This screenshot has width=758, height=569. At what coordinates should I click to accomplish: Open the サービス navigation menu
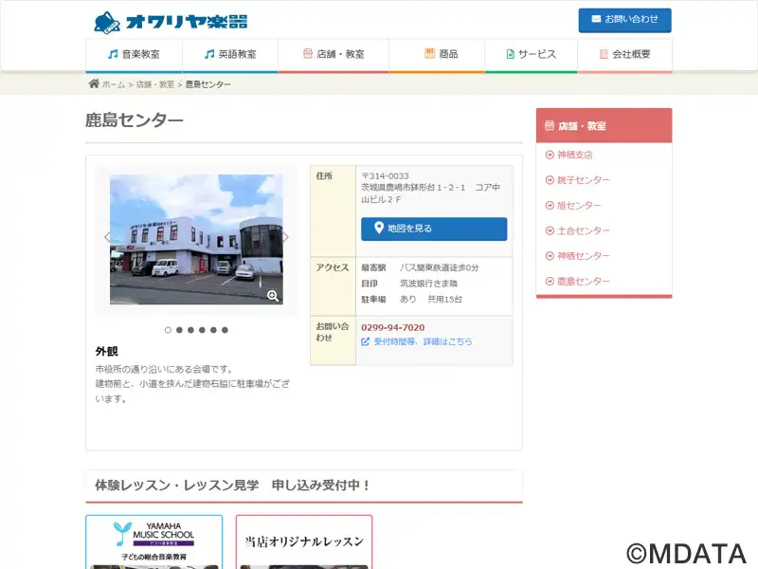(x=531, y=55)
